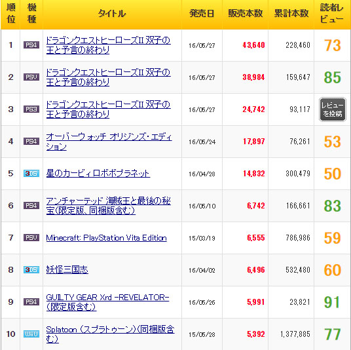Screen dimensions: 351x350
Task: Click the sales figure 5,392
Action: coord(256,334)
